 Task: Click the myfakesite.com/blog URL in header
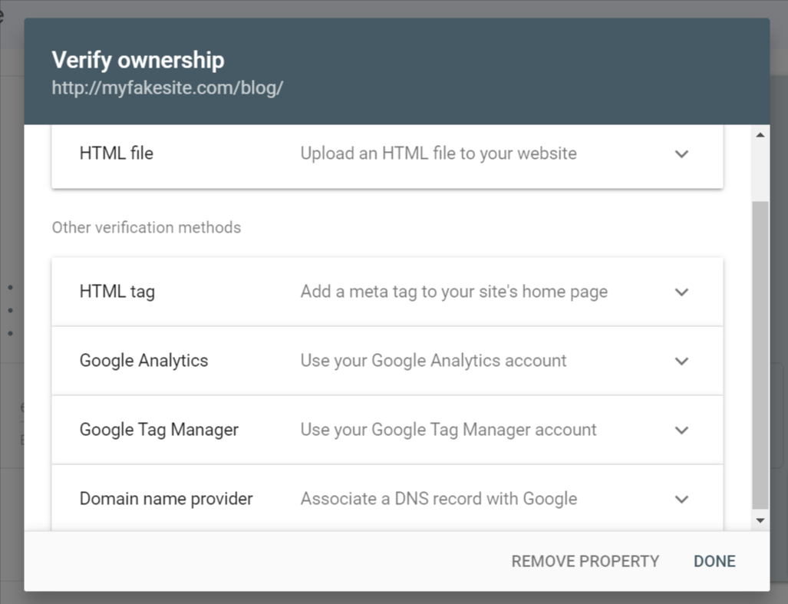point(167,87)
